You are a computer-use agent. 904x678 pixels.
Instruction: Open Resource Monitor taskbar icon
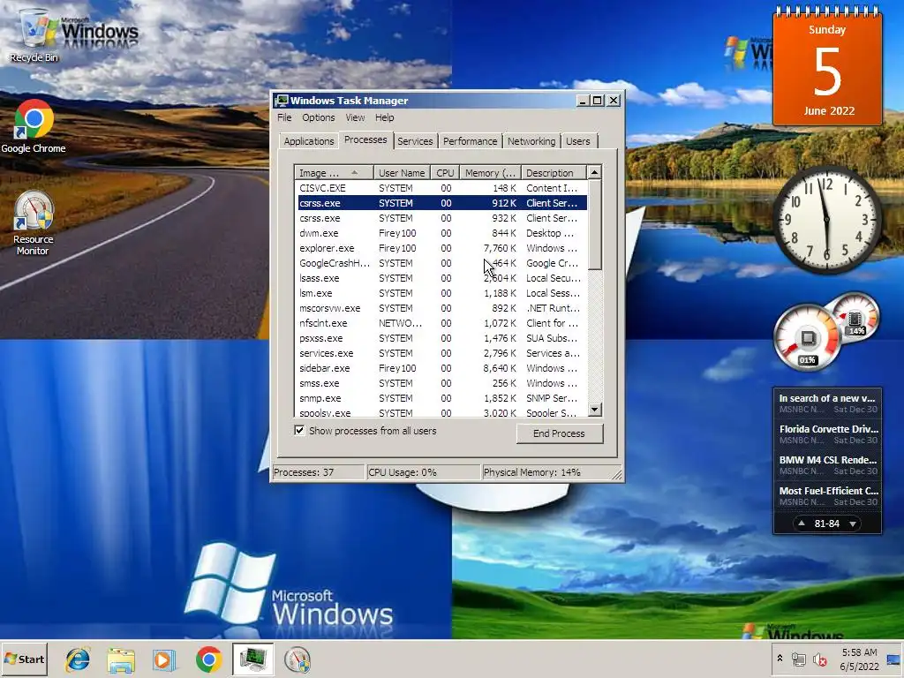pyautogui.click(x=298, y=659)
